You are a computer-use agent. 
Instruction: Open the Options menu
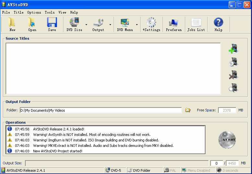(x=34, y=12)
